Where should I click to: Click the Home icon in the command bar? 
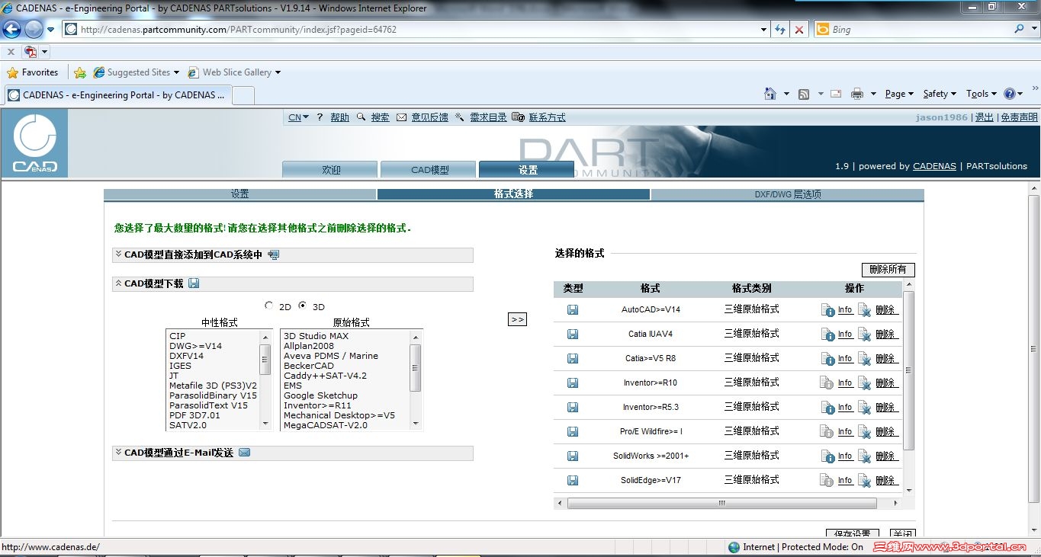(x=770, y=94)
